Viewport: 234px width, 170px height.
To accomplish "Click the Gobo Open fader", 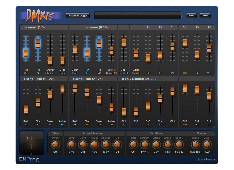I will (62, 61).
